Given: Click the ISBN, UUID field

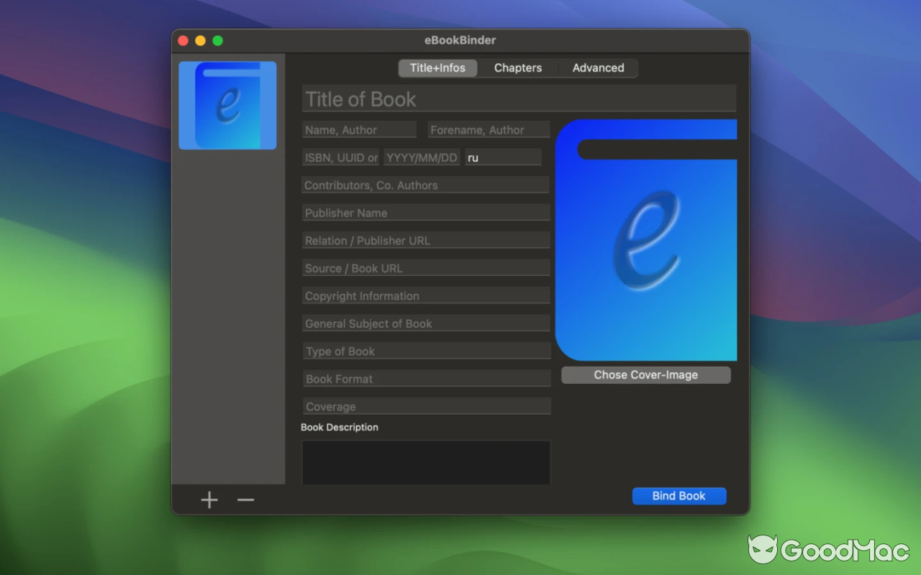Looking at the screenshot, I should (x=340, y=157).
